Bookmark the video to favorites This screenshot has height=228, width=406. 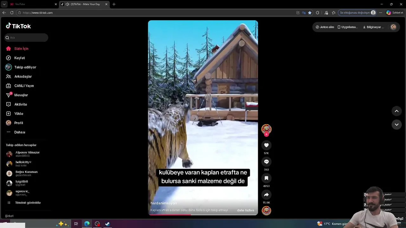(266, 178)
